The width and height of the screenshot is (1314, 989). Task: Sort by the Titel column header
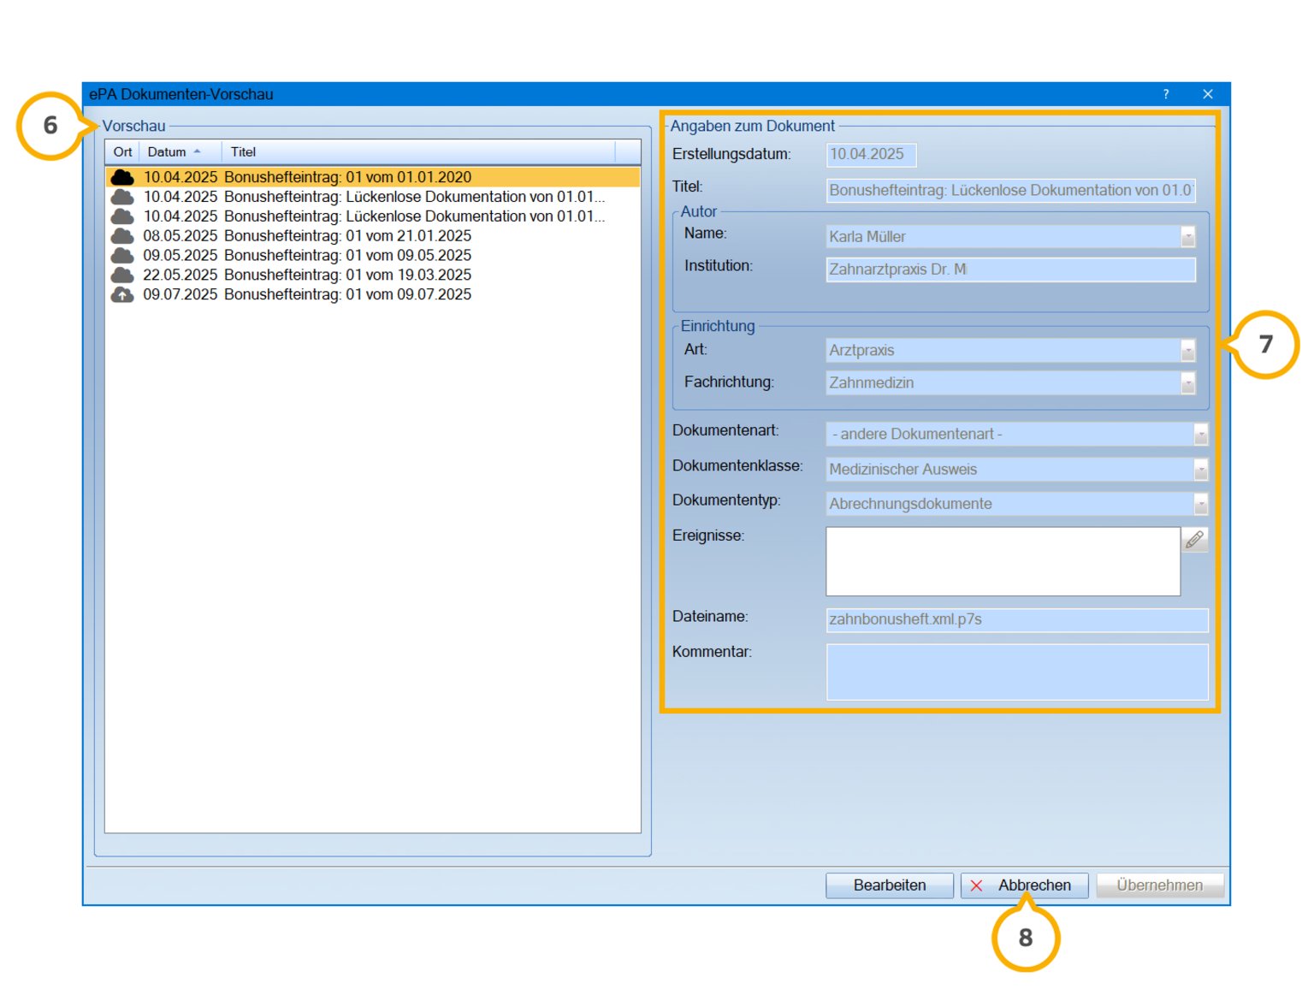[417, 151]
